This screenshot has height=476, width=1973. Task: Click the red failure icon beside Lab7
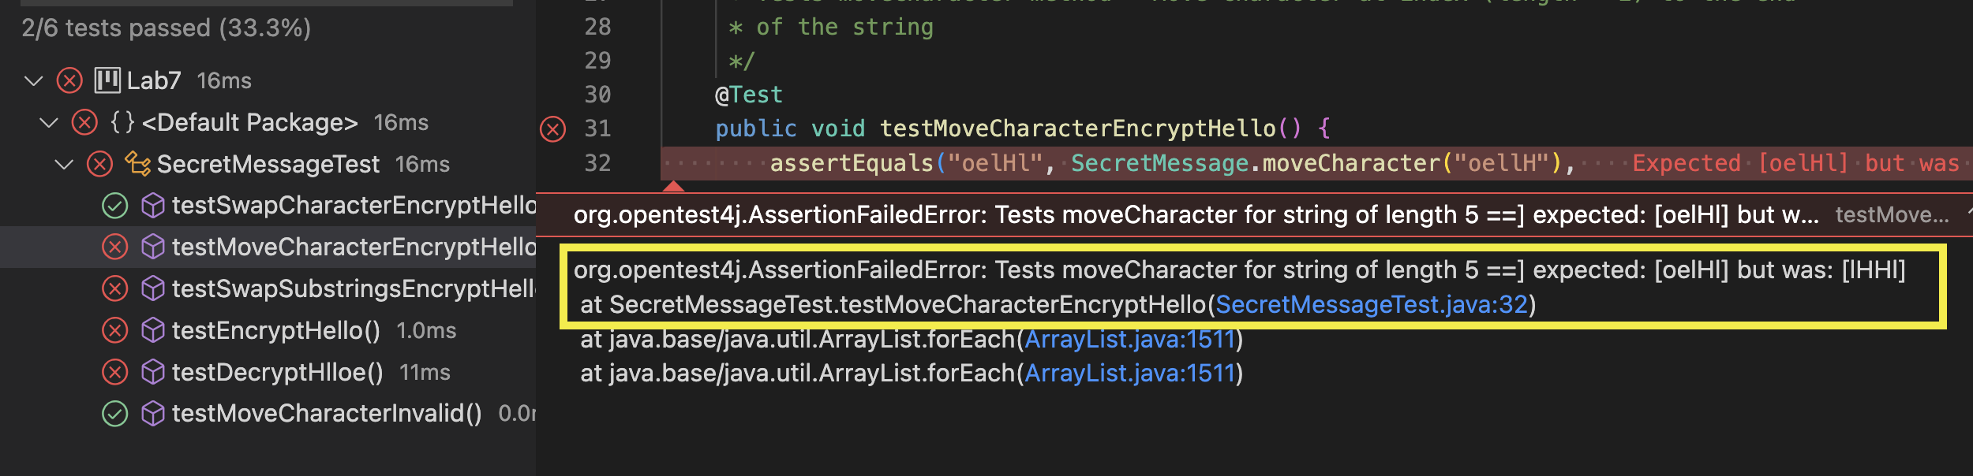[x=70, y=80]
